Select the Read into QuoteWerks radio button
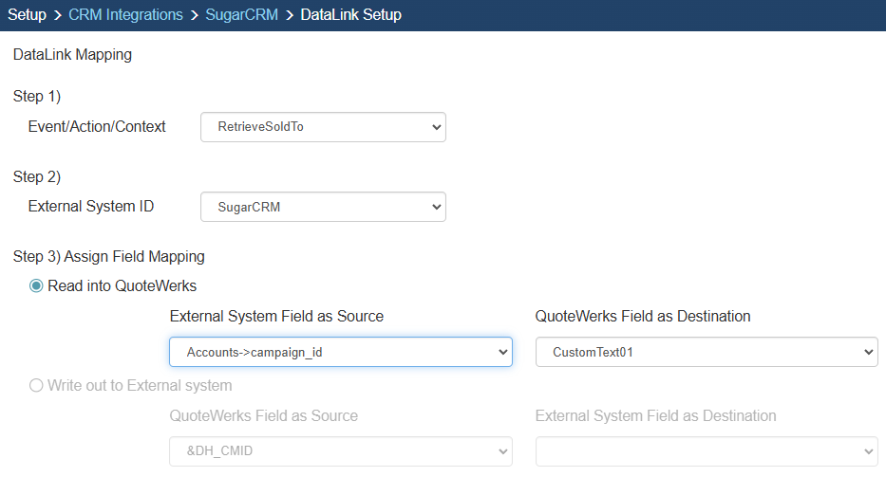This screenshot has height=477, width=886. (x=37, y=286)
